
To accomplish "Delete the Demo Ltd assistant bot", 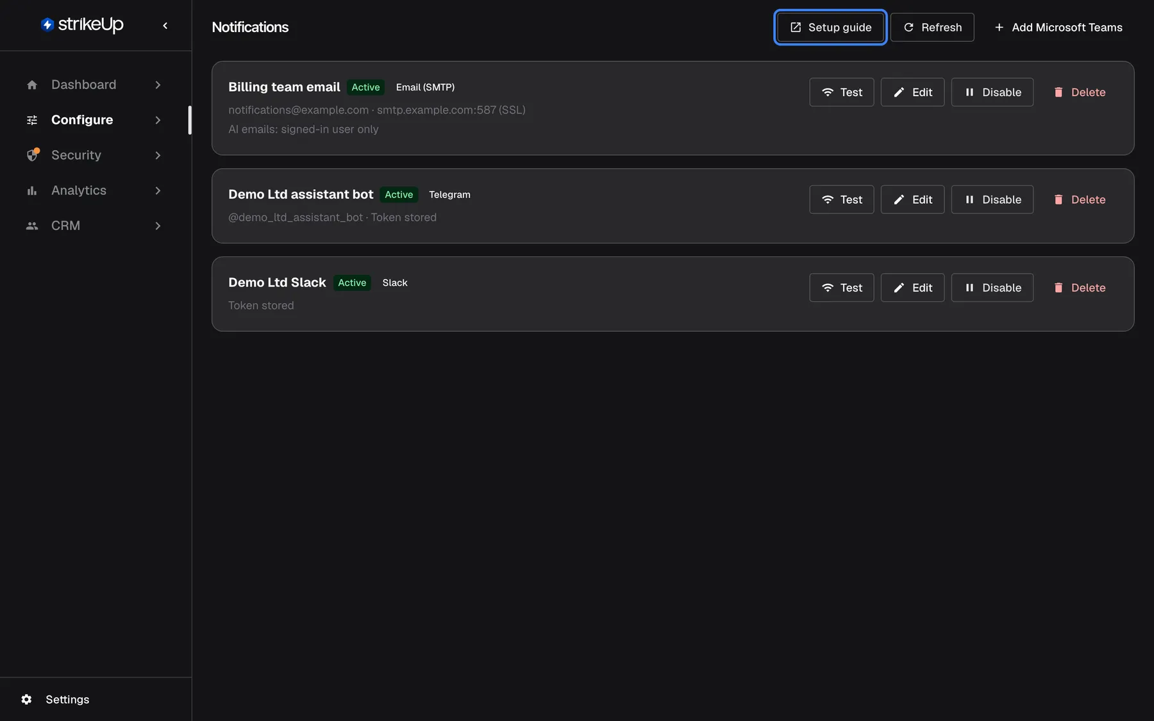I will click(1079, 199).
